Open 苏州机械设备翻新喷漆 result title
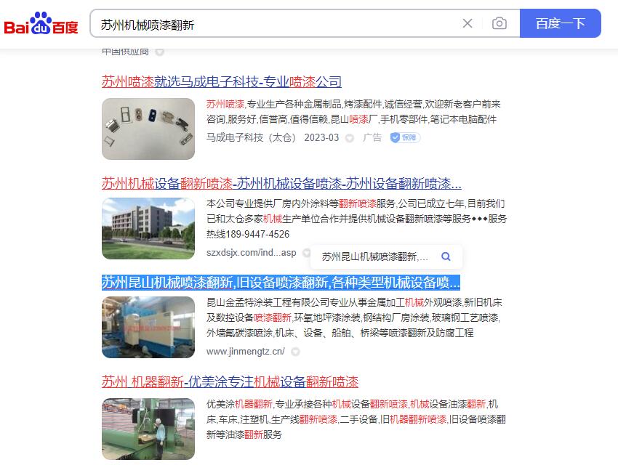The height and width of the screenshot is (465, 618). (281, 183)
